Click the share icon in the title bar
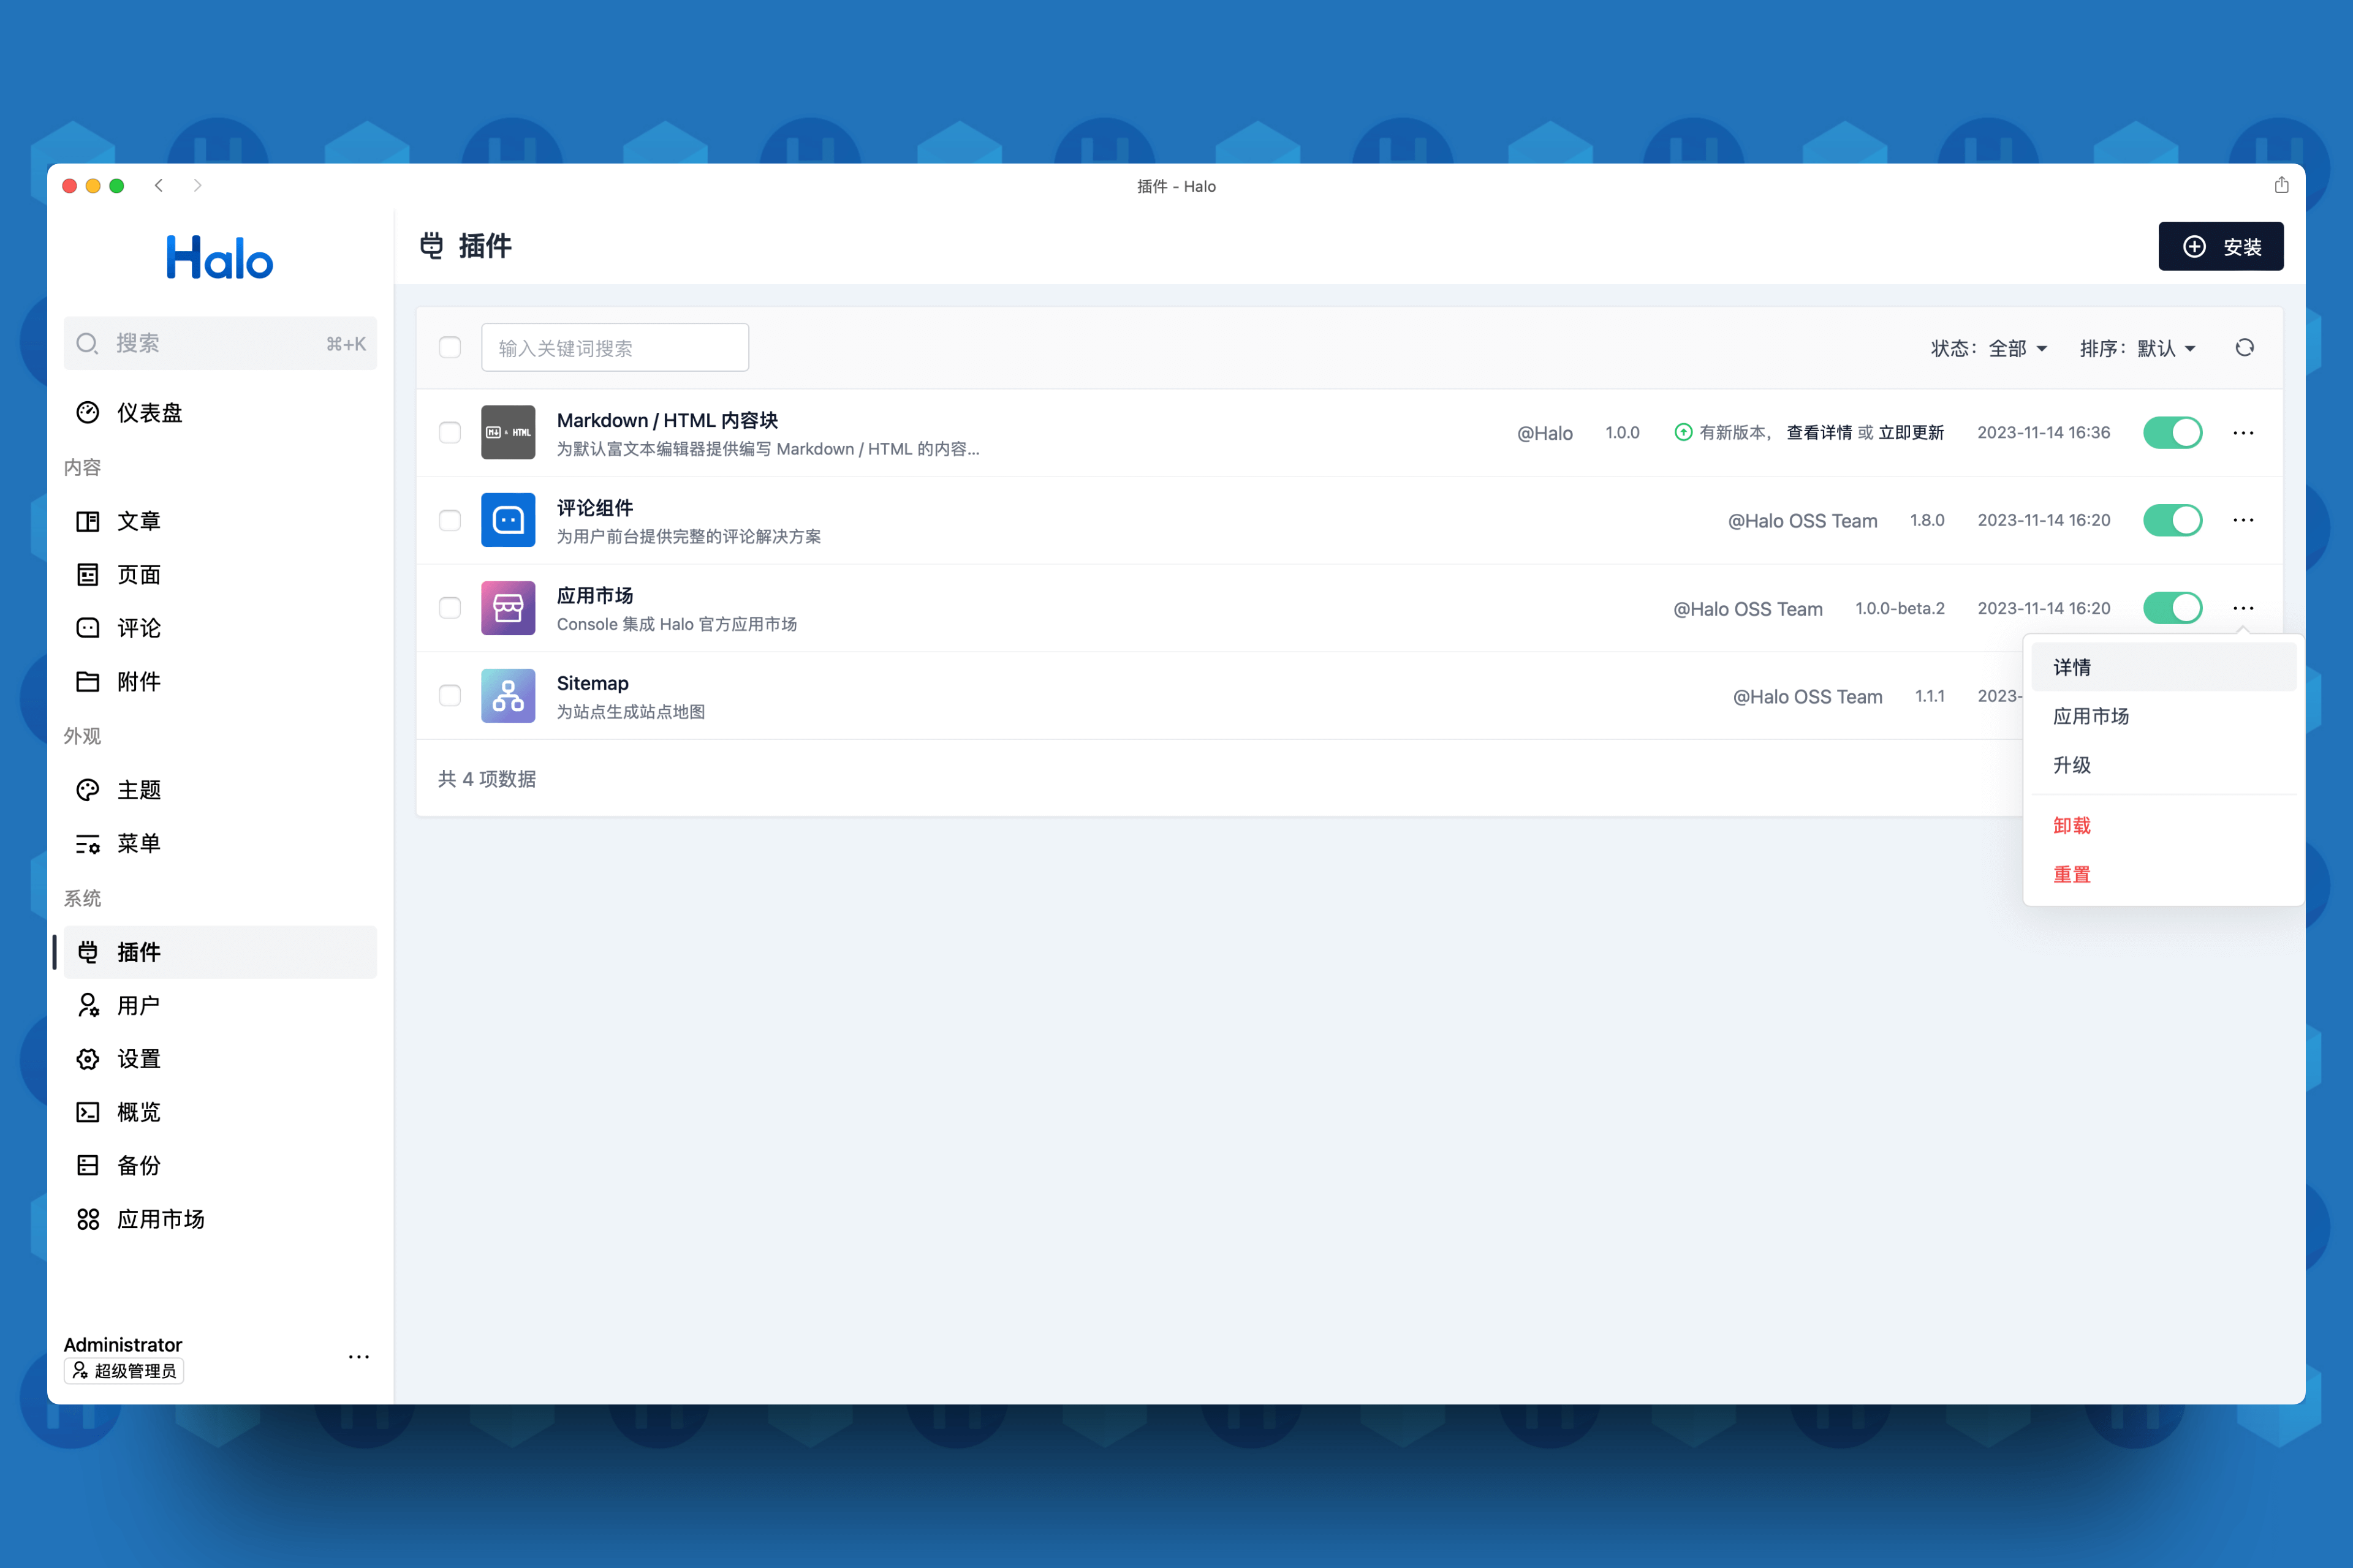This screenshot has height=1568, width=2353. [x=2281, y=185]
